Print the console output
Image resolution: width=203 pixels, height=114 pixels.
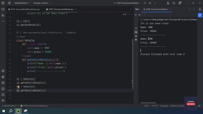pyautogui.click(x=136, y=36)
